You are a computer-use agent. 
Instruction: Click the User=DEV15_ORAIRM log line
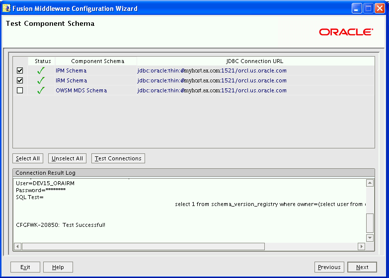(45, 183)
